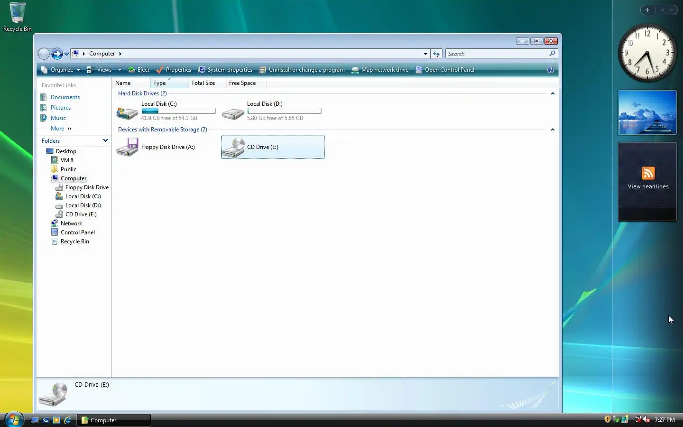Go forward with the Forward arrow button
Image resolution: width=683 pixels, height=427 pixels.
pyautogui.click(x=57, y=54)
